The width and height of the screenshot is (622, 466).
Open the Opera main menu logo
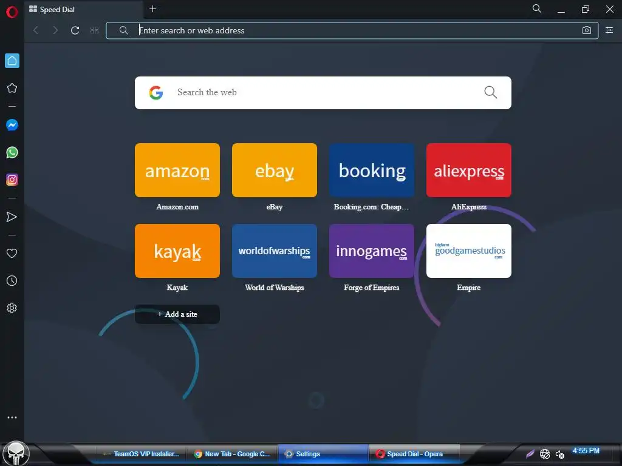[x=12, y=12]
